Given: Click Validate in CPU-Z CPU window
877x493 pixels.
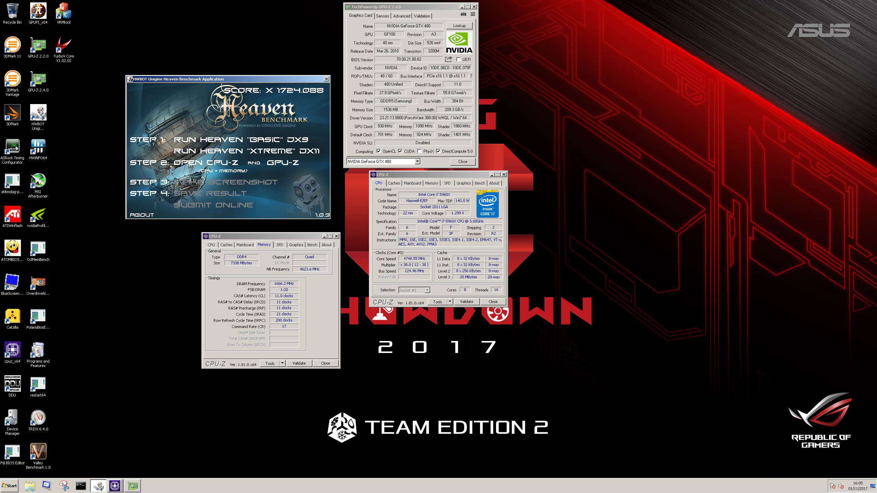Looking at the screenshot, I should pyautogui.click(x=466, y=302).
